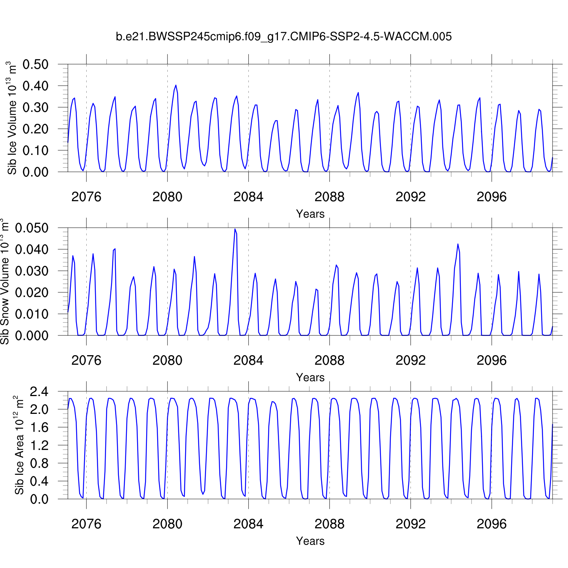
Task: Select the "Sib Ice Area" y-axis label
Action: (x=19, y=445)
